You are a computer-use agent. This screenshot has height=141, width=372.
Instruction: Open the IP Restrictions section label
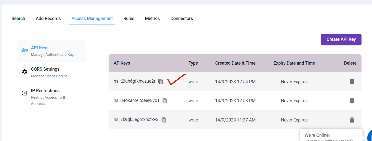click(x=45, y=91)
